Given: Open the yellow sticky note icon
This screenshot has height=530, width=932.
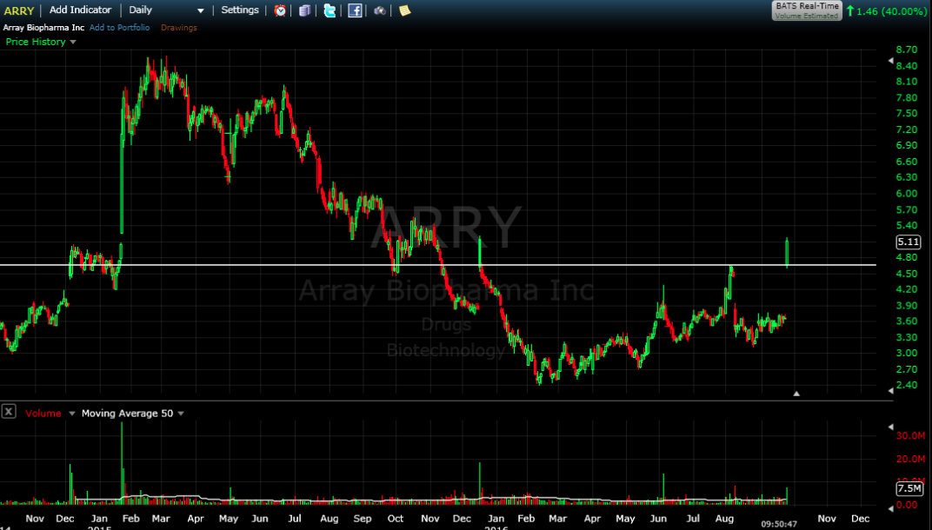Looking at the screenshot, I should point(405,10).
